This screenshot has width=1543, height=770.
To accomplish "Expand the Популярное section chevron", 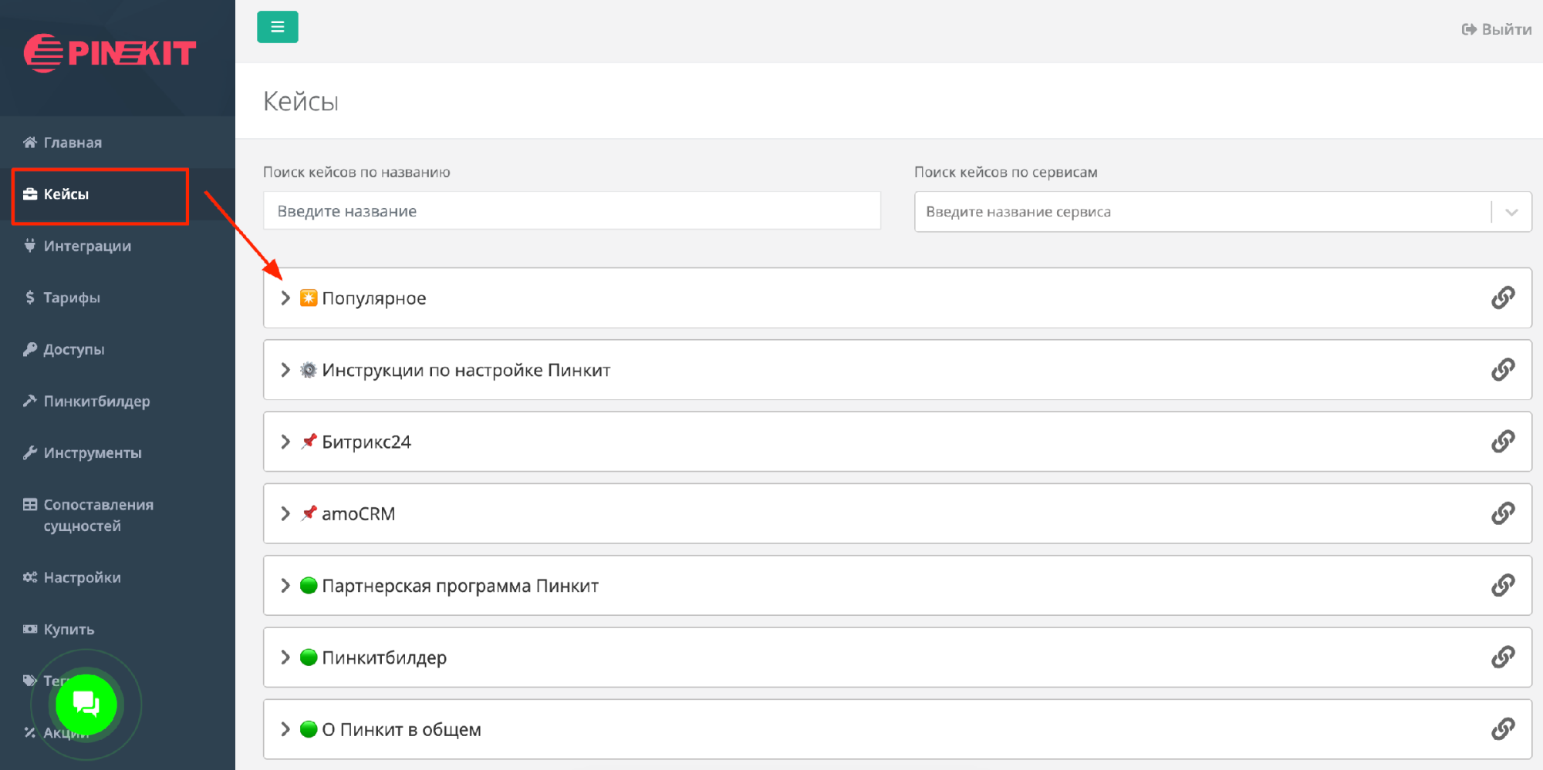I will point(285,298).
